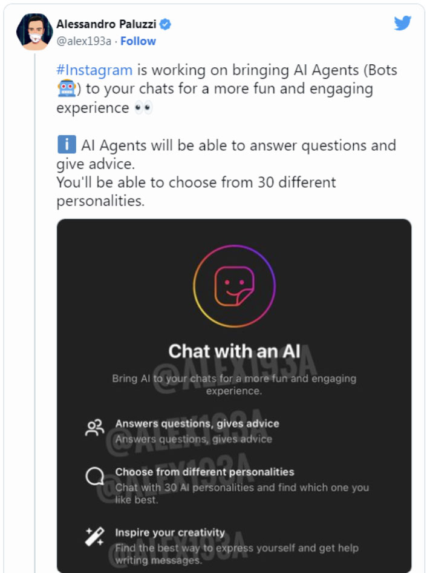Open the #Instagram hashtag link
The width and height of the screenshot is (427, 573).
pyautogui.click(x=94, y=70)
